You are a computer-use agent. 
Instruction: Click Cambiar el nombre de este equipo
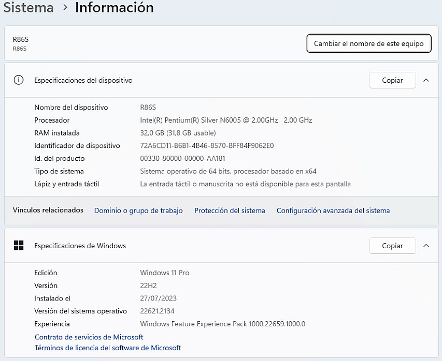point(369,43)
